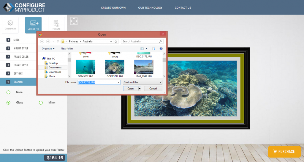Image resolution: width=304 pixels, height=162 pixels.
Task: Select the Upload Pic icon button
Action: 33,25
